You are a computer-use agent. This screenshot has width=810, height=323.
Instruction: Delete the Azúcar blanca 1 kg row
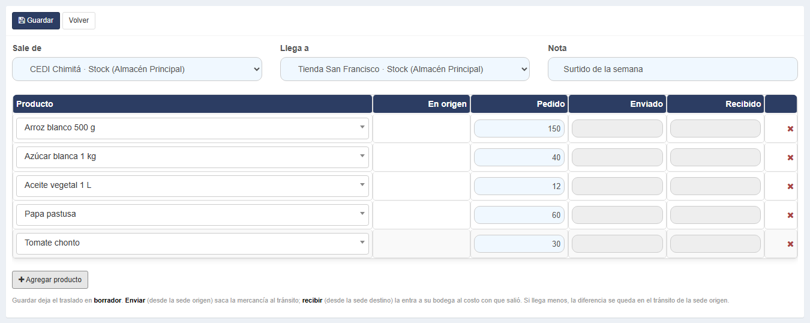(790, 157)
